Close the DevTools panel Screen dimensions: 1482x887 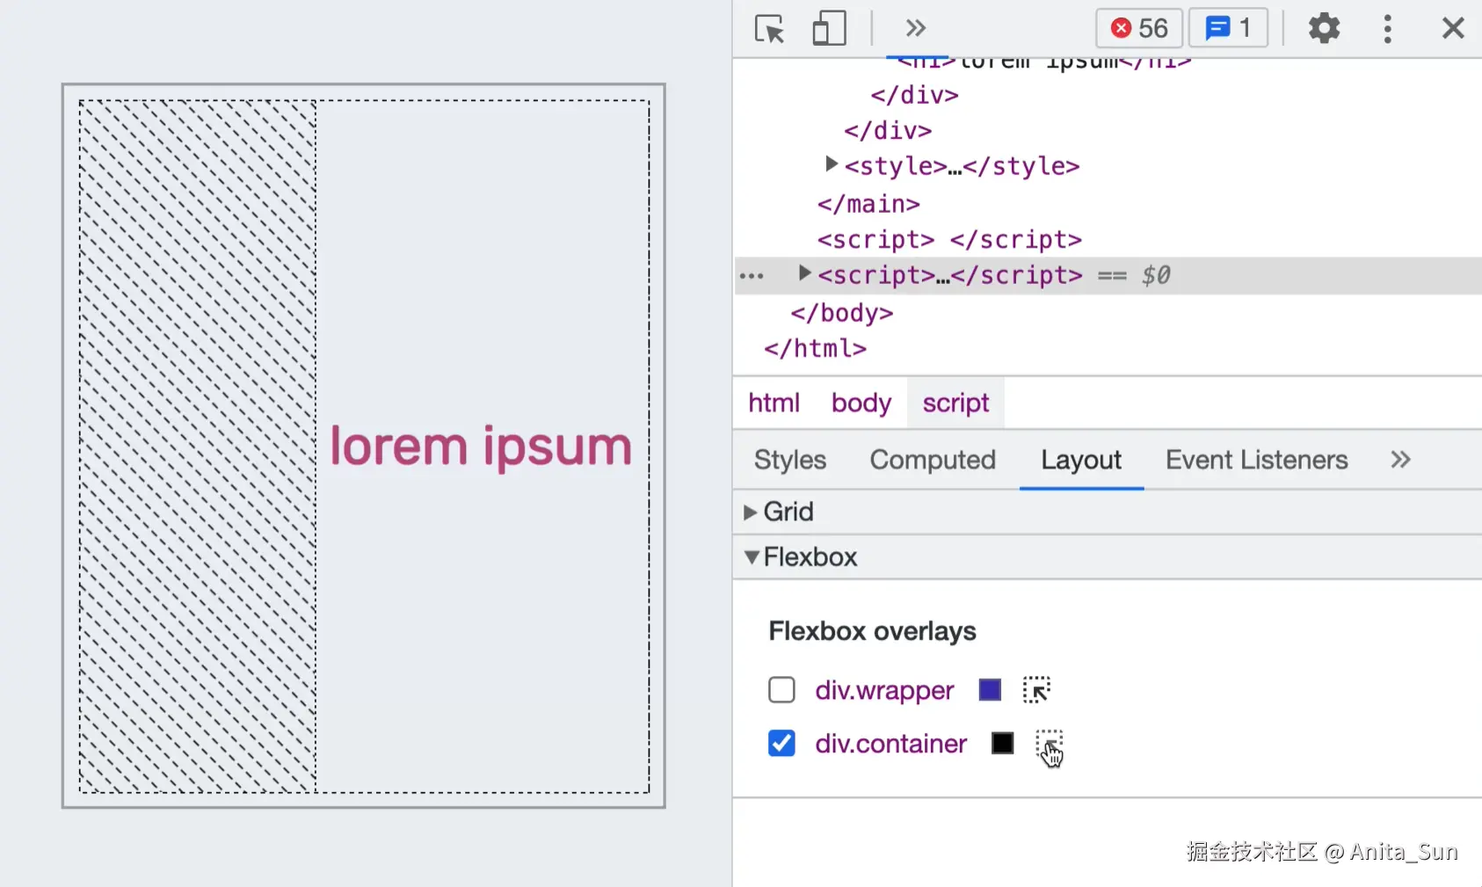tap(1453, 28)
